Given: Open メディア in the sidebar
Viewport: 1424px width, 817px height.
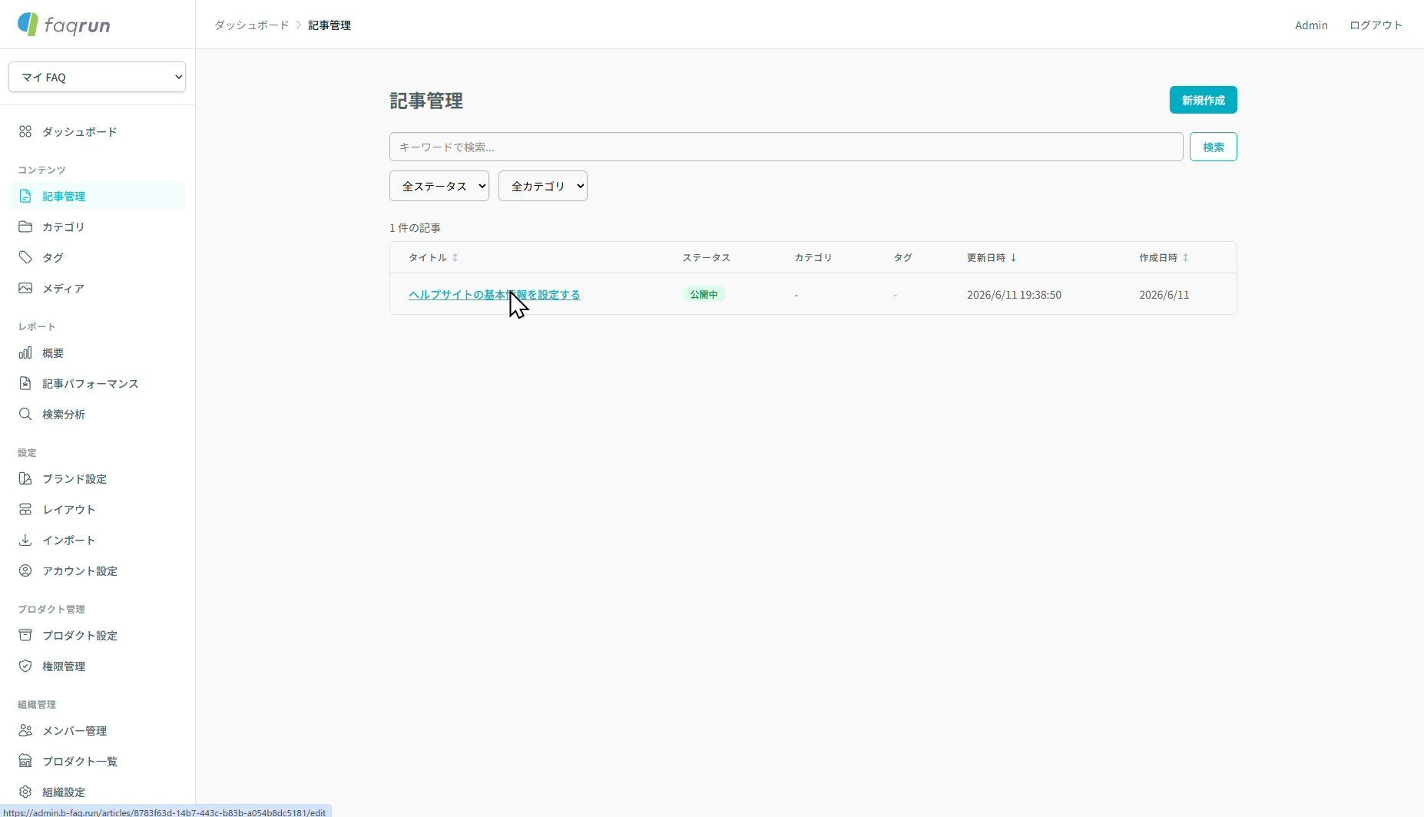Looking at the screenshot, I should (x=97, y=288).
